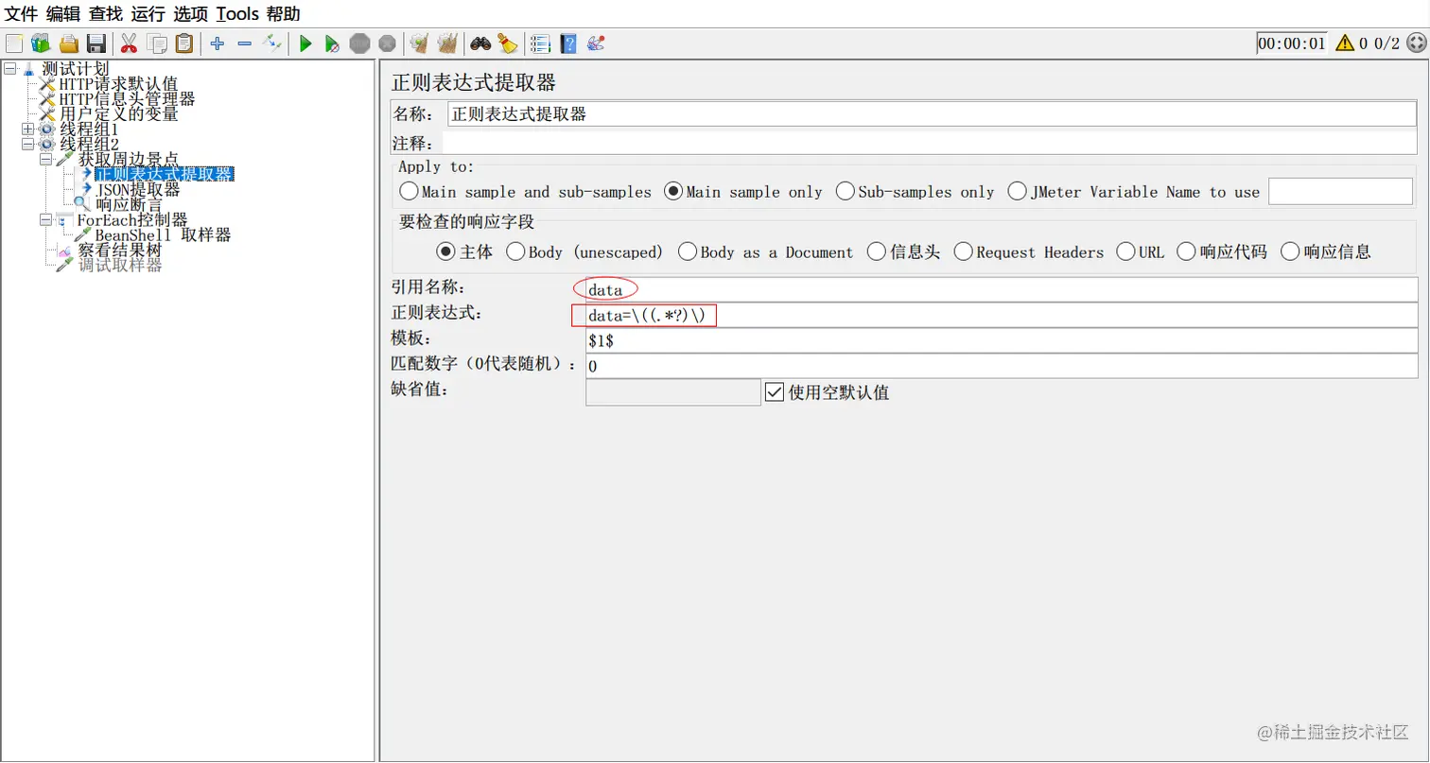Start the test with the green play icon

pos(305,43)
